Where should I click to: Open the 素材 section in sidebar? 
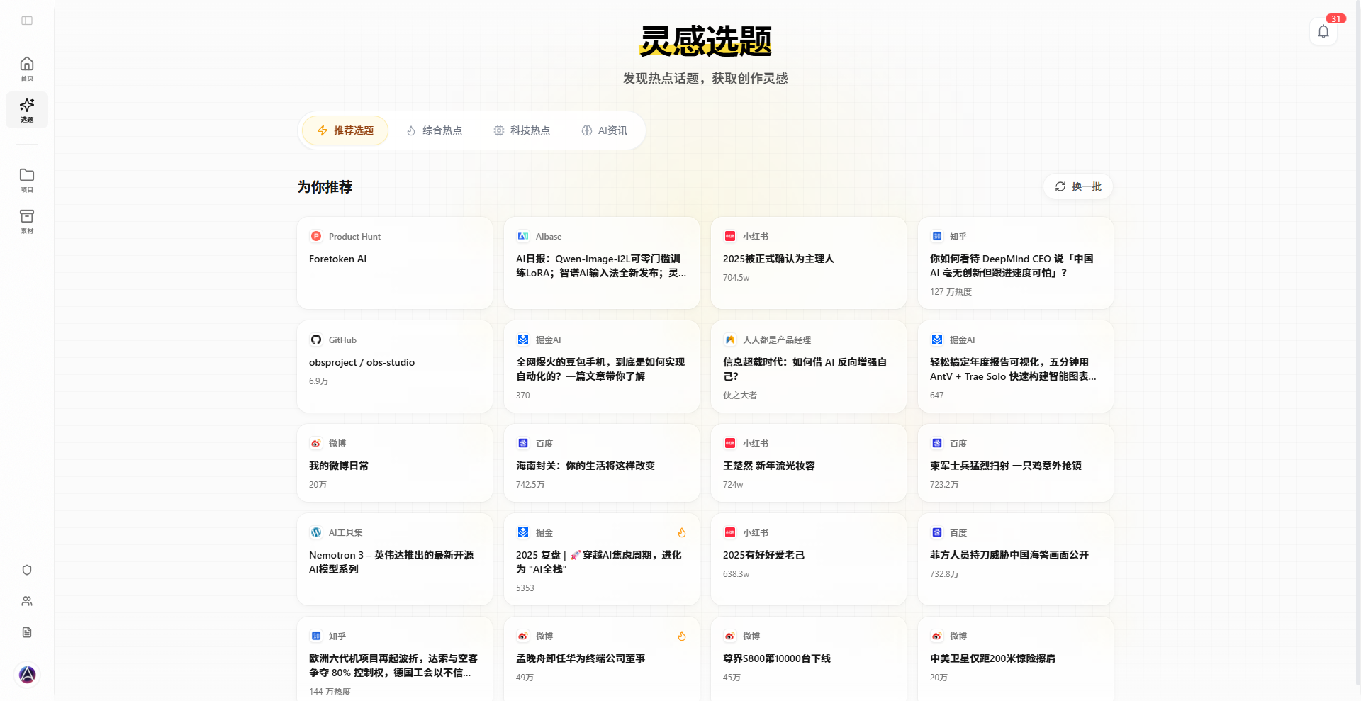pos(27,221)
